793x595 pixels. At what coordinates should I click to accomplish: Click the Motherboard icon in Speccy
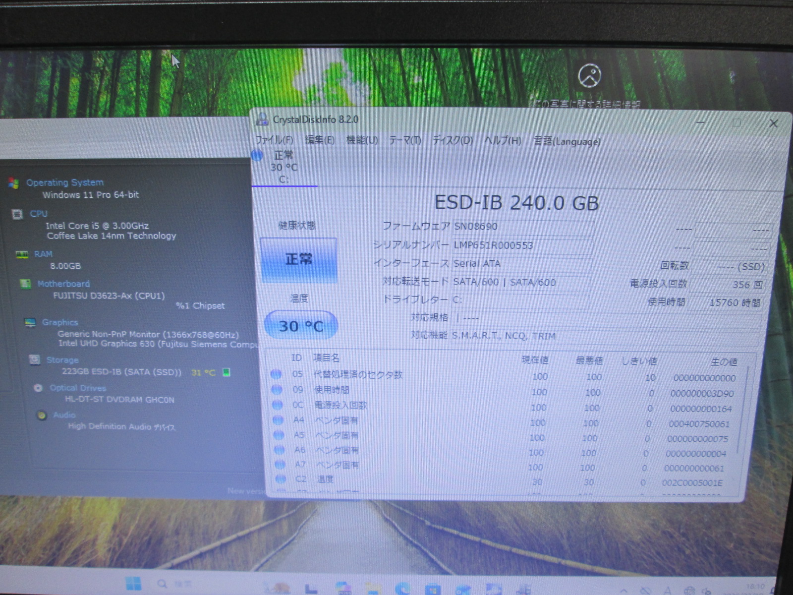25,284
